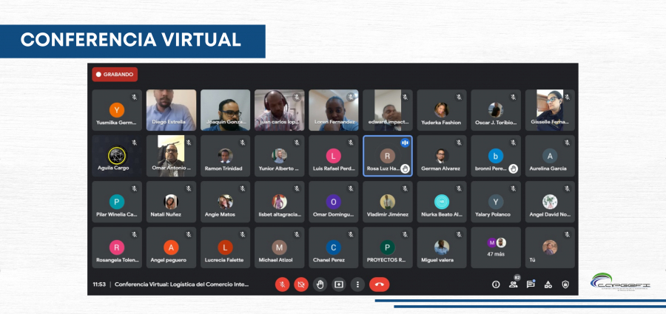Open the chat messages panel
The width and height of the screenshot is (666, 314).
[531, 284]
